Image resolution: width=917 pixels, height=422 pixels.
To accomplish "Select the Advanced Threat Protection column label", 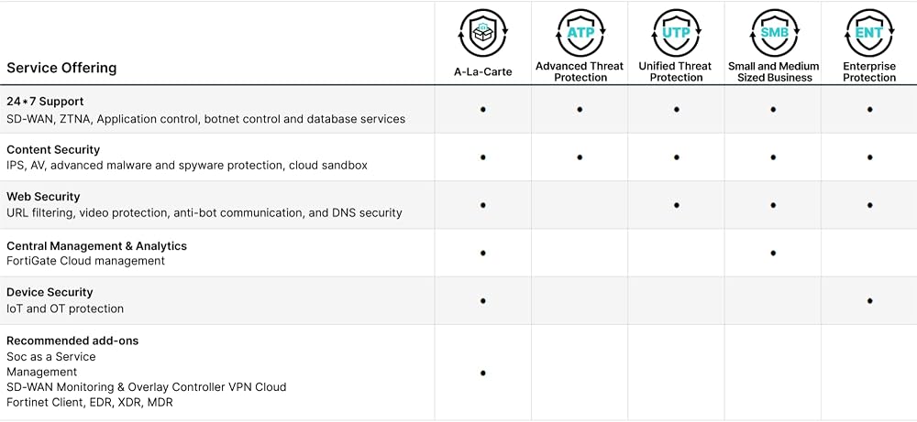I will [580, 71].
